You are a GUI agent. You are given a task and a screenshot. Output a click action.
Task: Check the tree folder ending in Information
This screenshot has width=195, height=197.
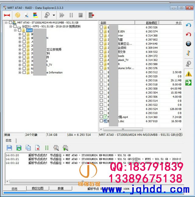pos(24,72)
